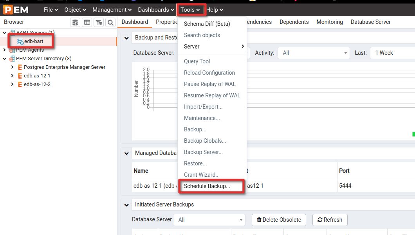415x235 pixels.
Task: Open the Object menu
Action: (x=75, y=10)
